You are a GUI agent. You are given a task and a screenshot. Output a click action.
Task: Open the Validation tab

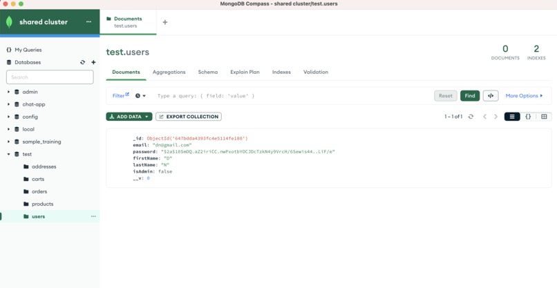(x=316, y=72)
